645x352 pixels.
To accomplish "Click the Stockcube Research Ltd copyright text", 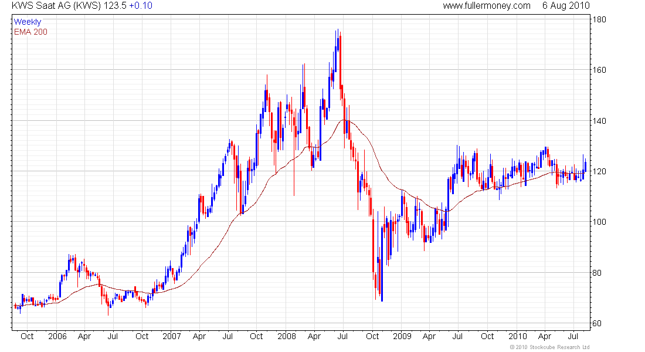I will pos(549,347).
